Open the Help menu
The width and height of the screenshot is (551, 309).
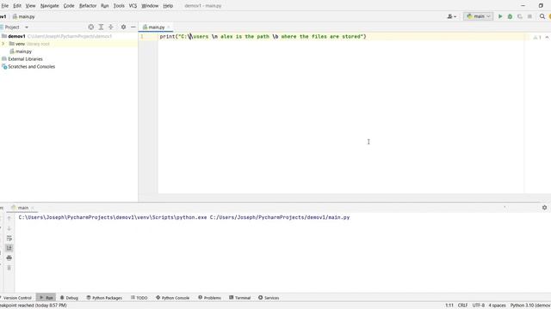[168, 6]
